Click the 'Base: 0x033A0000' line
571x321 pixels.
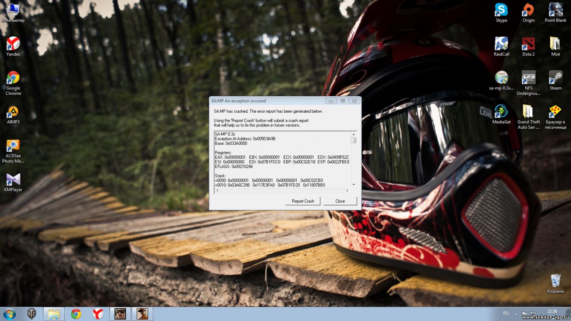coord(231,143)
